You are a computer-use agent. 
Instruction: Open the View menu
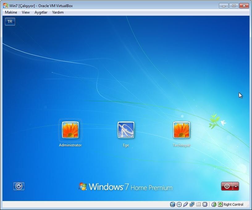[x=26, y=12]
